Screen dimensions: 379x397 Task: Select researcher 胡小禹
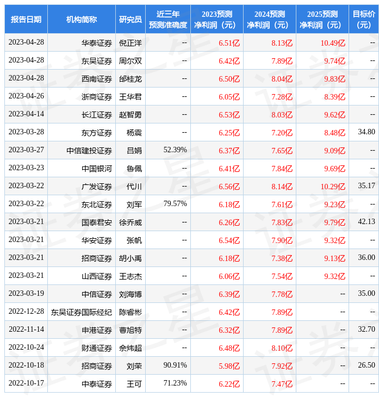131,259
